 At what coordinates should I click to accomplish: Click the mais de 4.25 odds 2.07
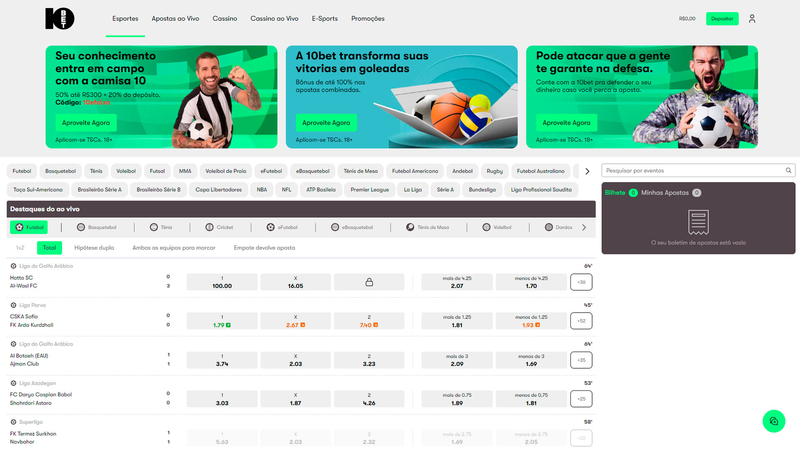coord(457,282)
